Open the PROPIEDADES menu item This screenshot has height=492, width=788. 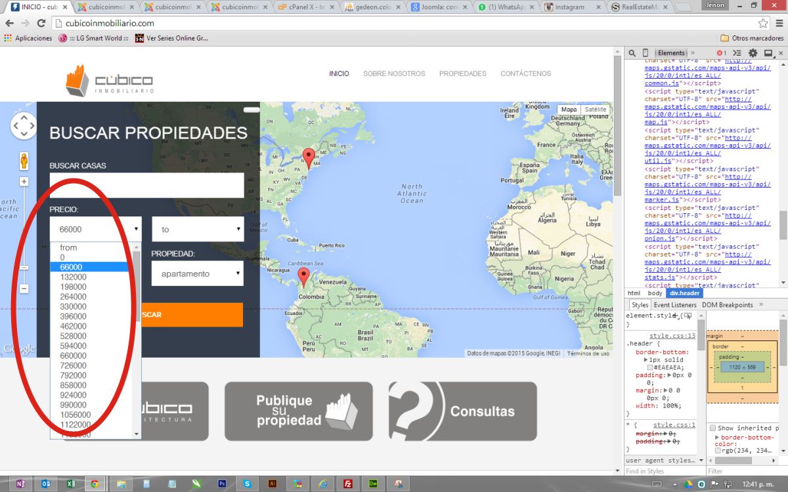pos(463,73)
